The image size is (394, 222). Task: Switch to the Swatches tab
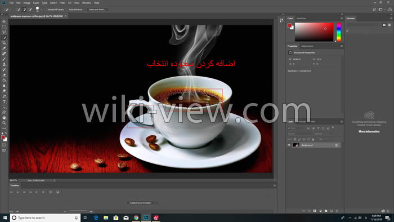tap(301, 19)
